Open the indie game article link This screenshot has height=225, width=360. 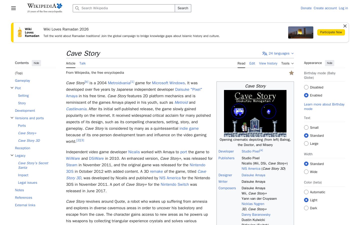[x=189, y=128]
